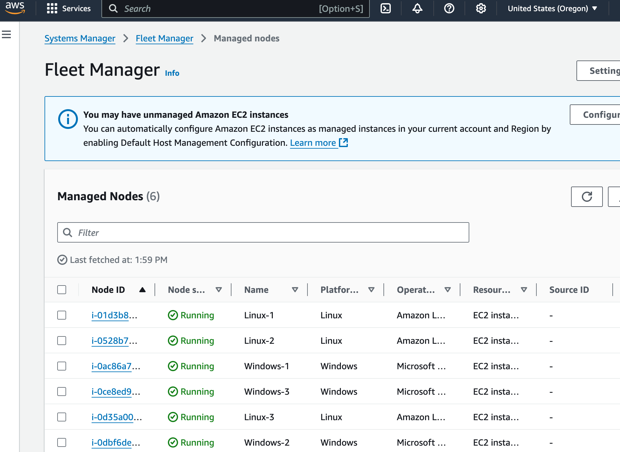Check the checkbox for node Windows-3
620x452 pixels.
point(62,392)
